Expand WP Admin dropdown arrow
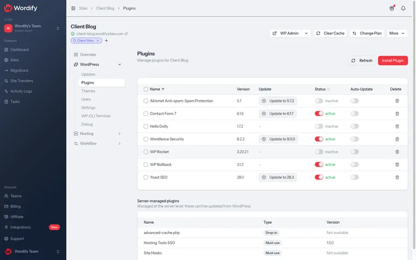416x260 pixels. pos(306,33)
